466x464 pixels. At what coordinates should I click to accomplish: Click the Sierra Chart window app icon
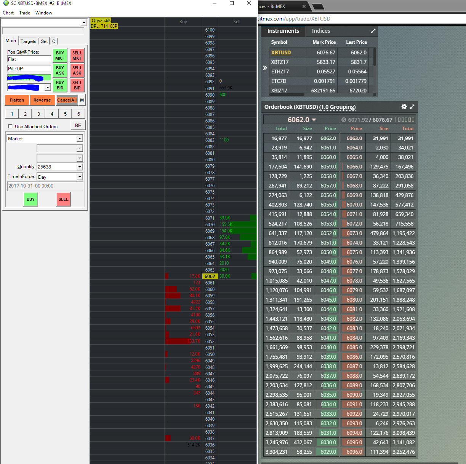(x=6, y=3)
